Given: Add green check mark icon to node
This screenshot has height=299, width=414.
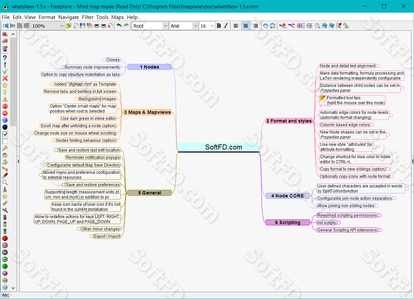Looking at the screenshot, I should coord(5,72).
